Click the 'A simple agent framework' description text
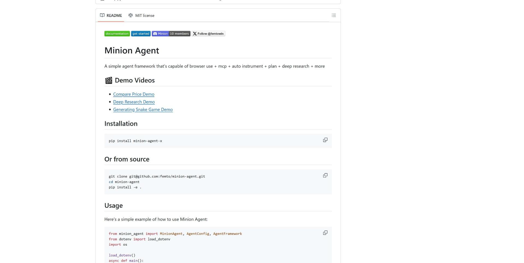 (x=215, y=66)
